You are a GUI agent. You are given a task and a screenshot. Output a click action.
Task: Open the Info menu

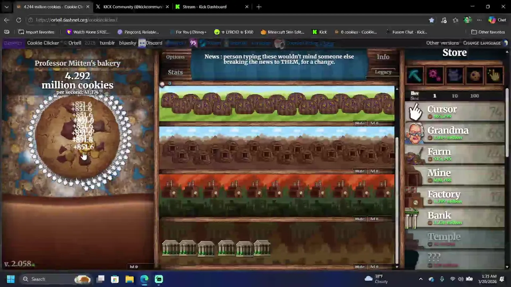pyautogui.click(x=383, y=57)
